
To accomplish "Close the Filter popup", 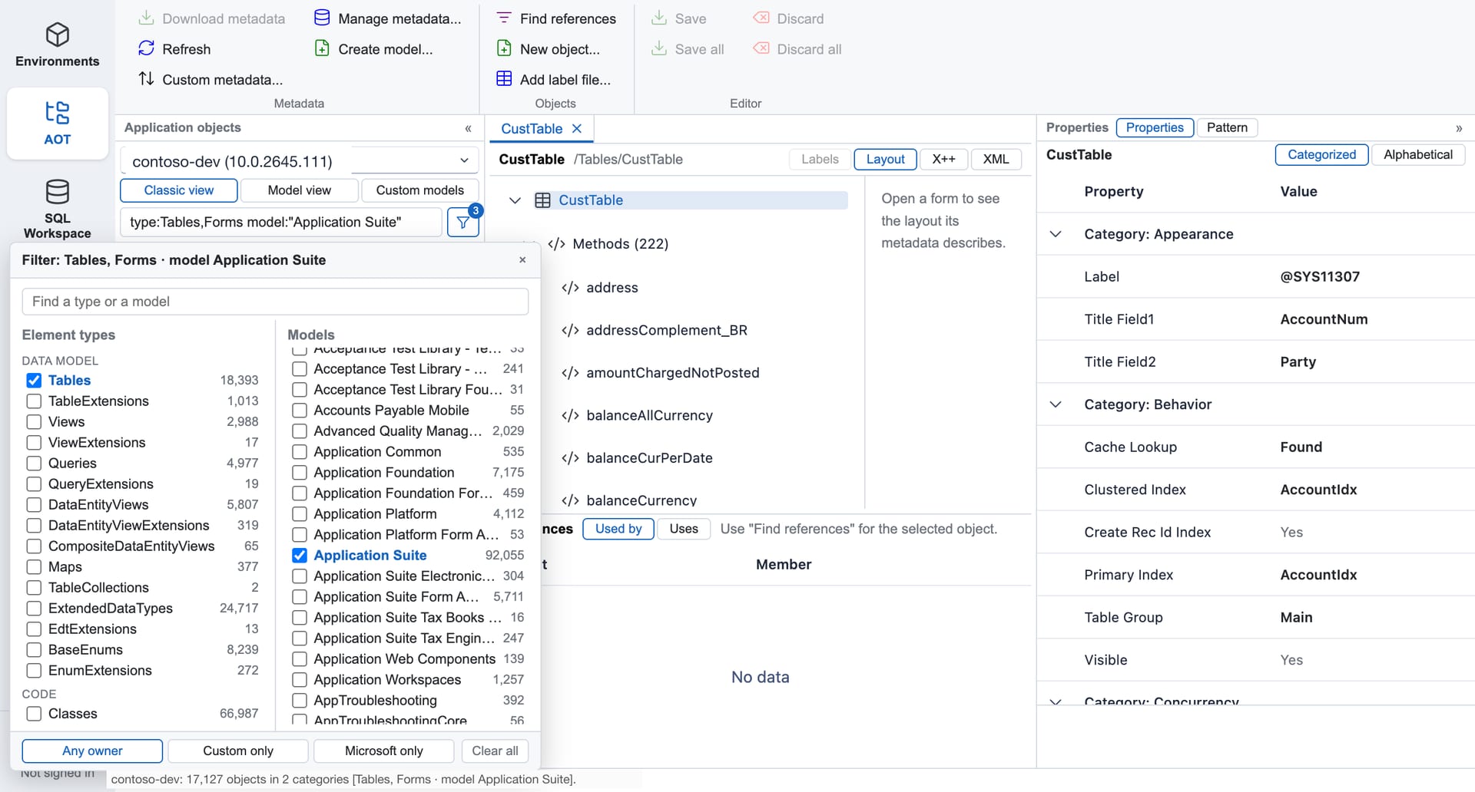I will pyautogui.click(x=522, y=260).
